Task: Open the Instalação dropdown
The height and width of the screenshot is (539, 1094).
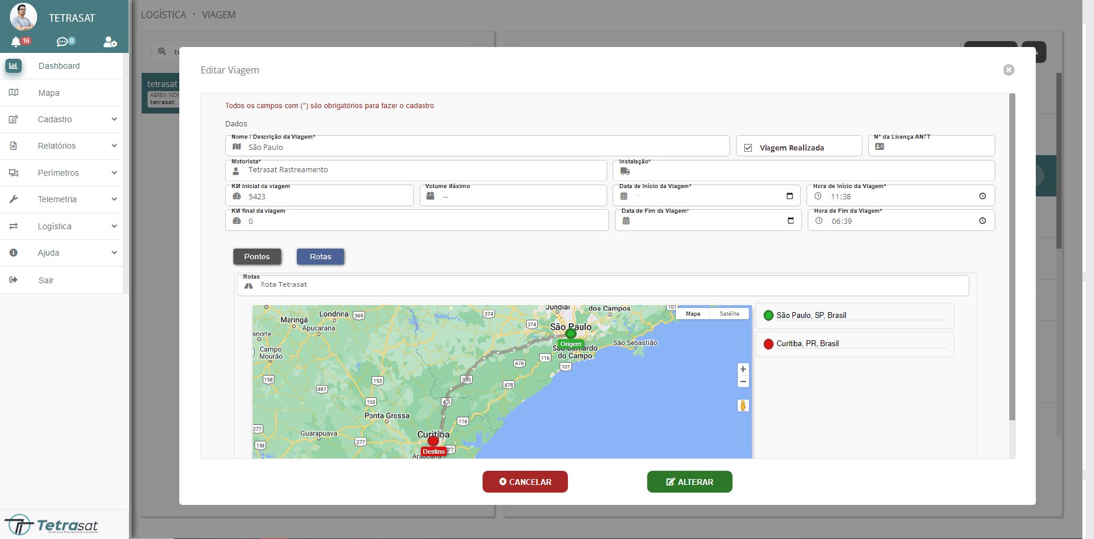Action: [804, 171]
